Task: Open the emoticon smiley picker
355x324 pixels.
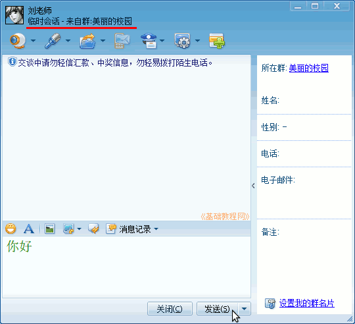Action: [x=11, y=229]
